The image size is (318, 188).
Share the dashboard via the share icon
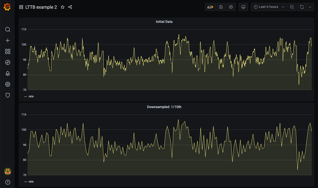(x=70, y=7)
